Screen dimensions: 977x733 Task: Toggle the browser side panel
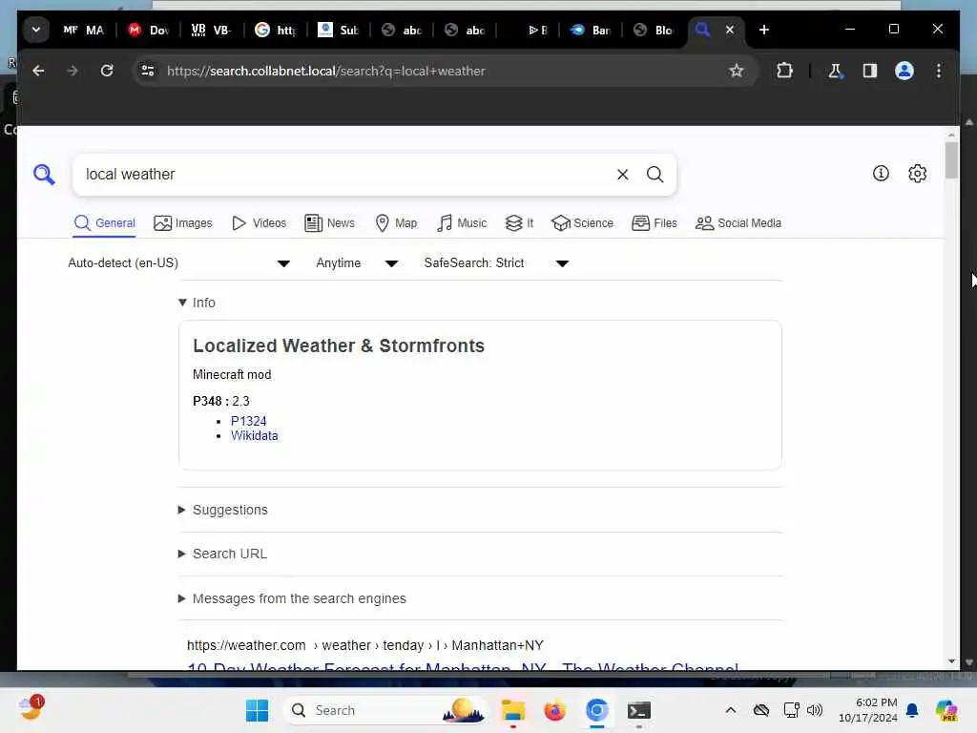[x=870, y=71]
